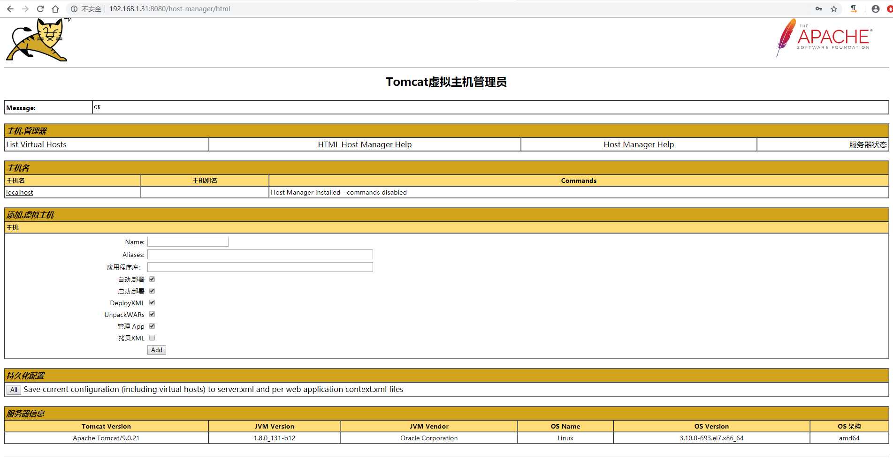Select the amd64 architecture cell
Screen dimensions: 893x460
coord(849,438)
